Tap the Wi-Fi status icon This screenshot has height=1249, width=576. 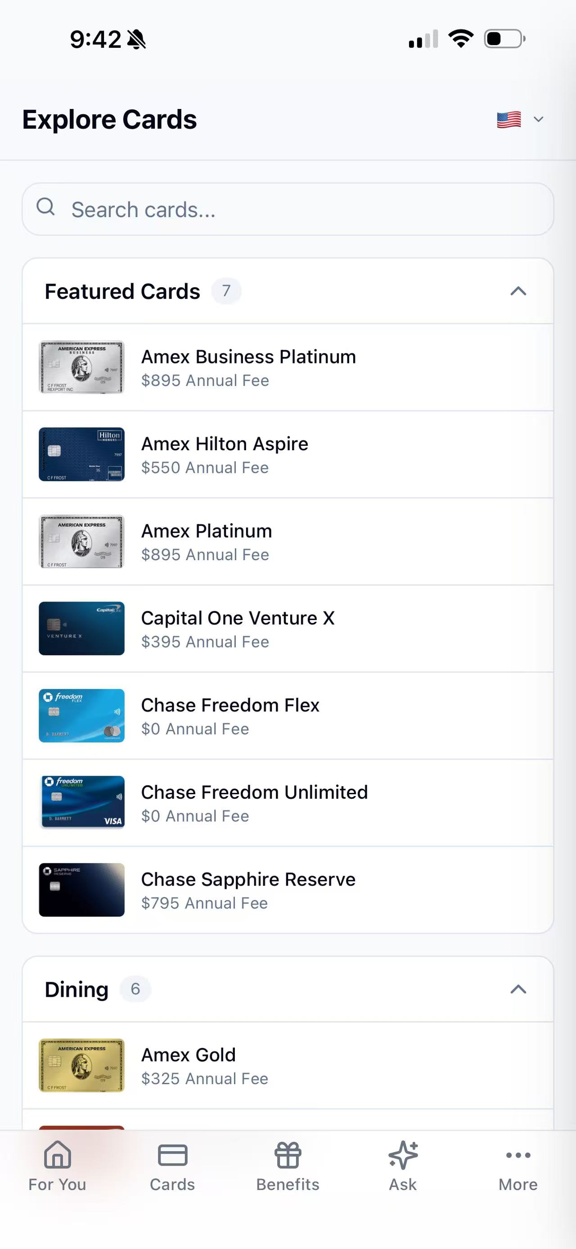(x=461, y=39)
